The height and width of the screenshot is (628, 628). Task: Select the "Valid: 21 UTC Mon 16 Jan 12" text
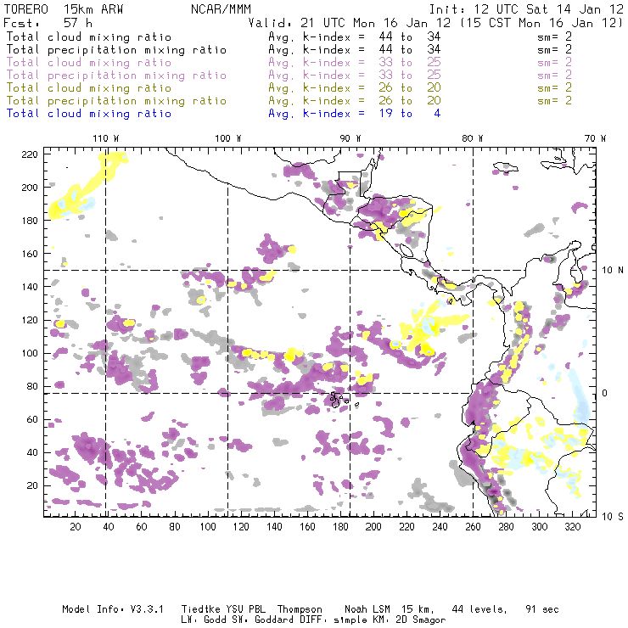coord(350,23)
